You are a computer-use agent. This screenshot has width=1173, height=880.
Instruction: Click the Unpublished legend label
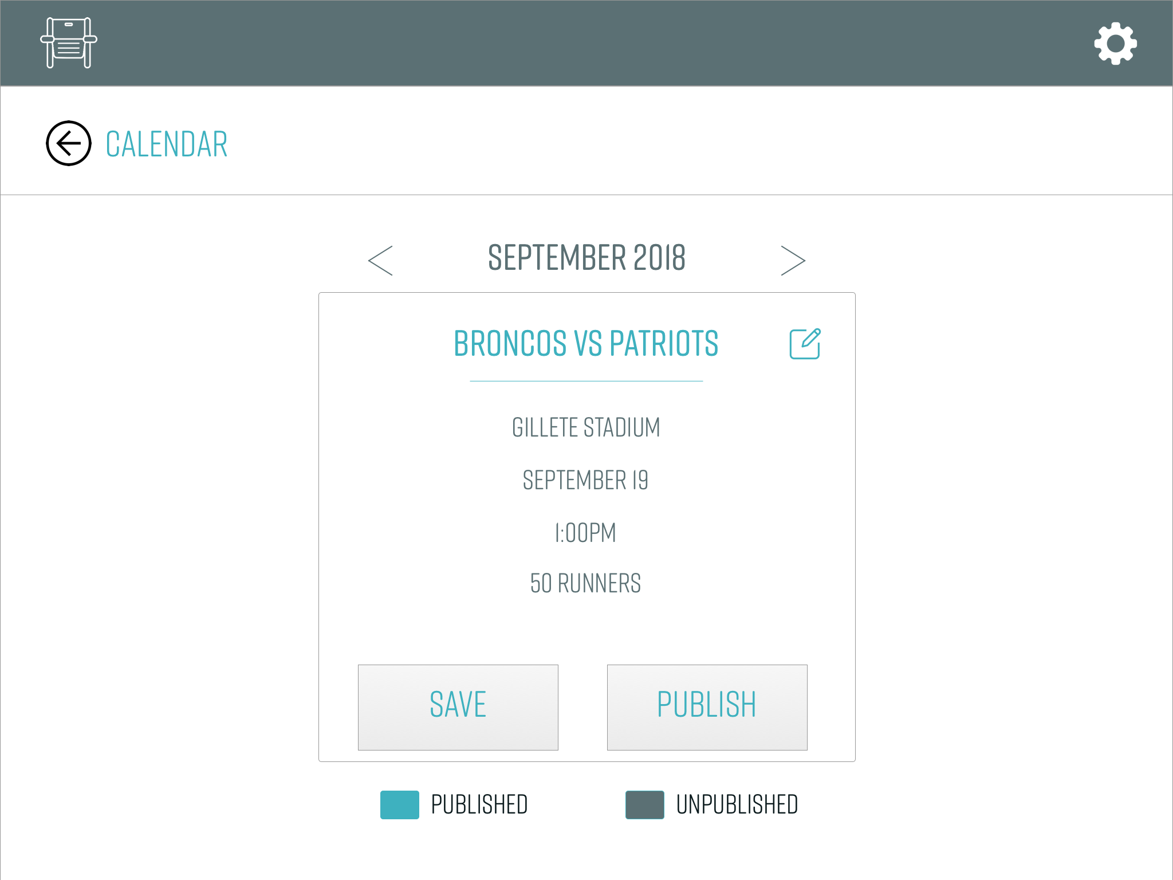tap(737, 805)
